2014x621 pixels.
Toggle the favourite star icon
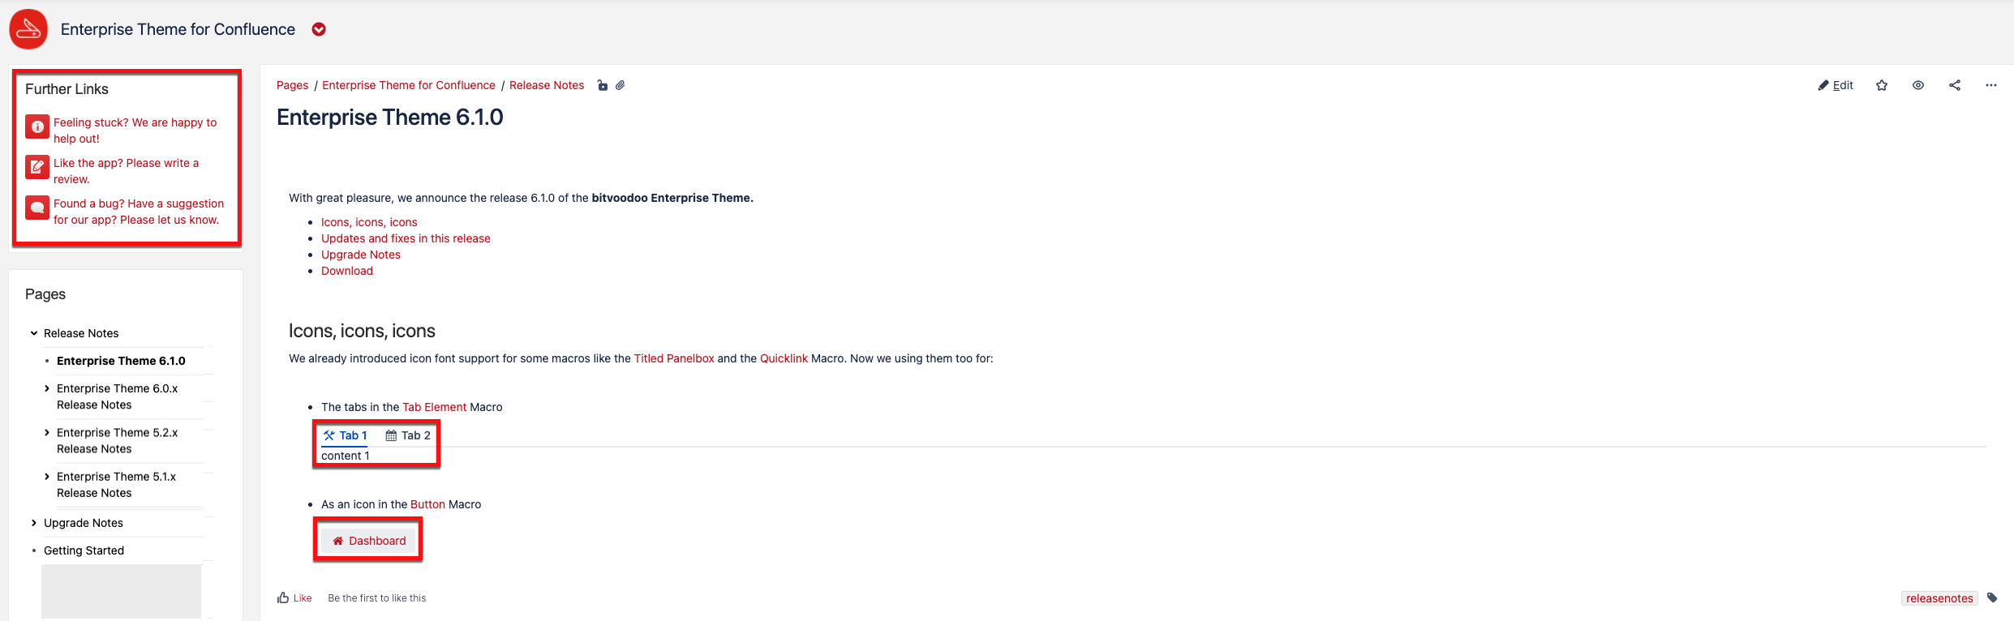(1882, 85)
